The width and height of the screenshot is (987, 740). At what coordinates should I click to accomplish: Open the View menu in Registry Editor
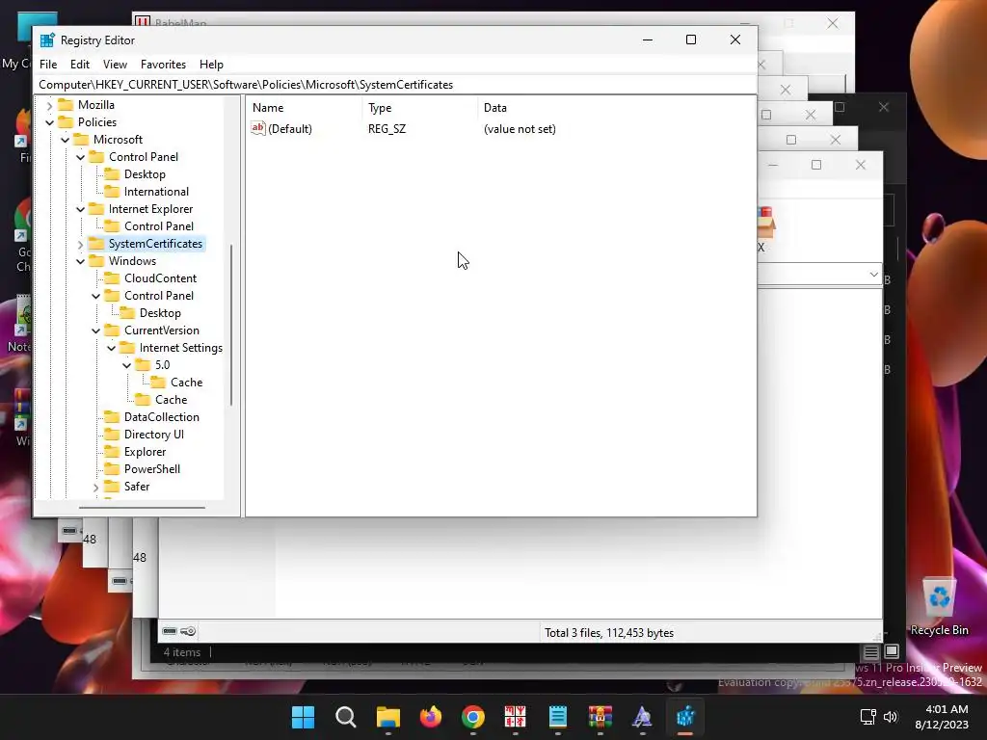(115, 65)
